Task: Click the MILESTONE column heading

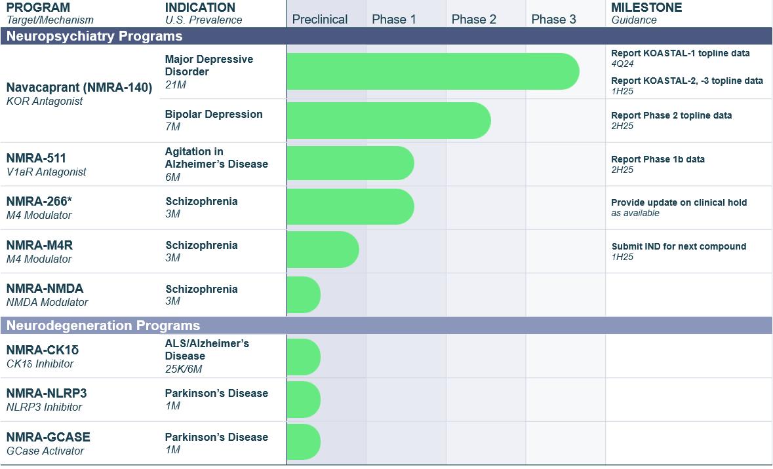Action: (x=646, y=8)
